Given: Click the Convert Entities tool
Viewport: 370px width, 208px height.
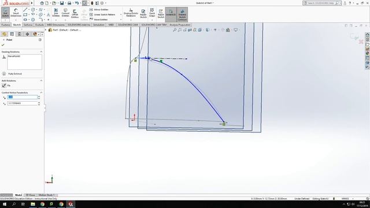Looking at the screenshot, I should pyautogui.click(x=65, y=13).
